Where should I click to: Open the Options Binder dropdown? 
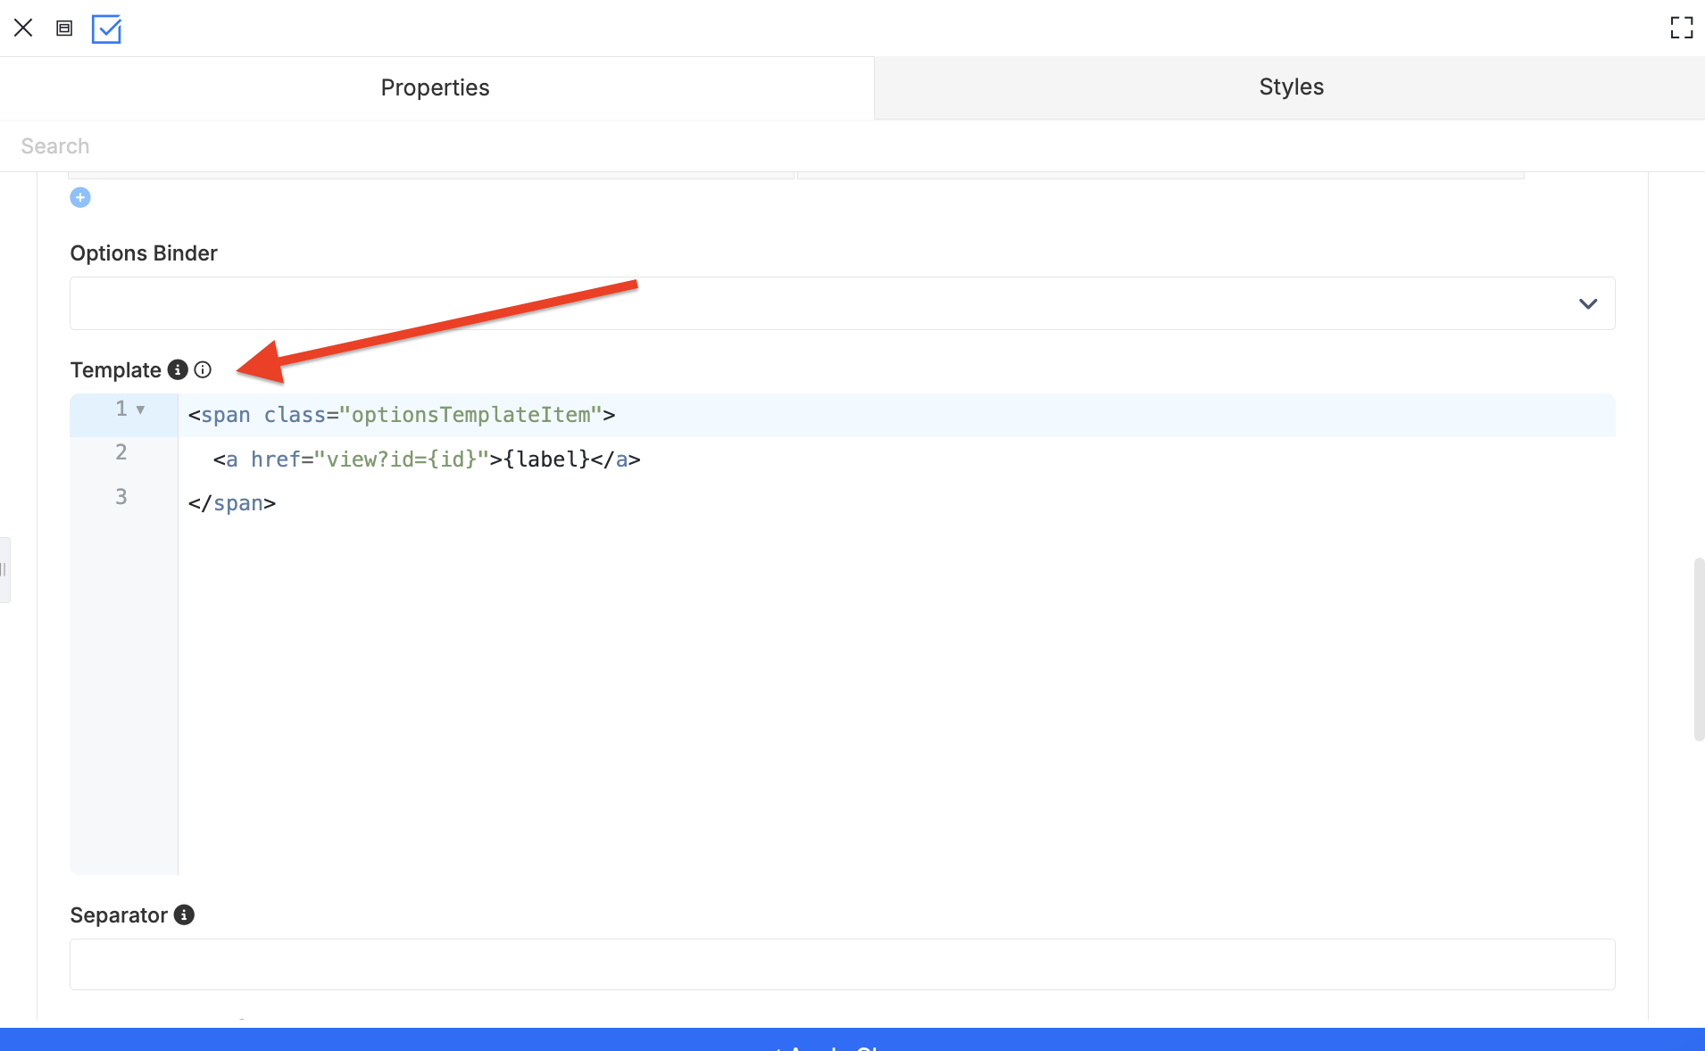tap(842, 303)
